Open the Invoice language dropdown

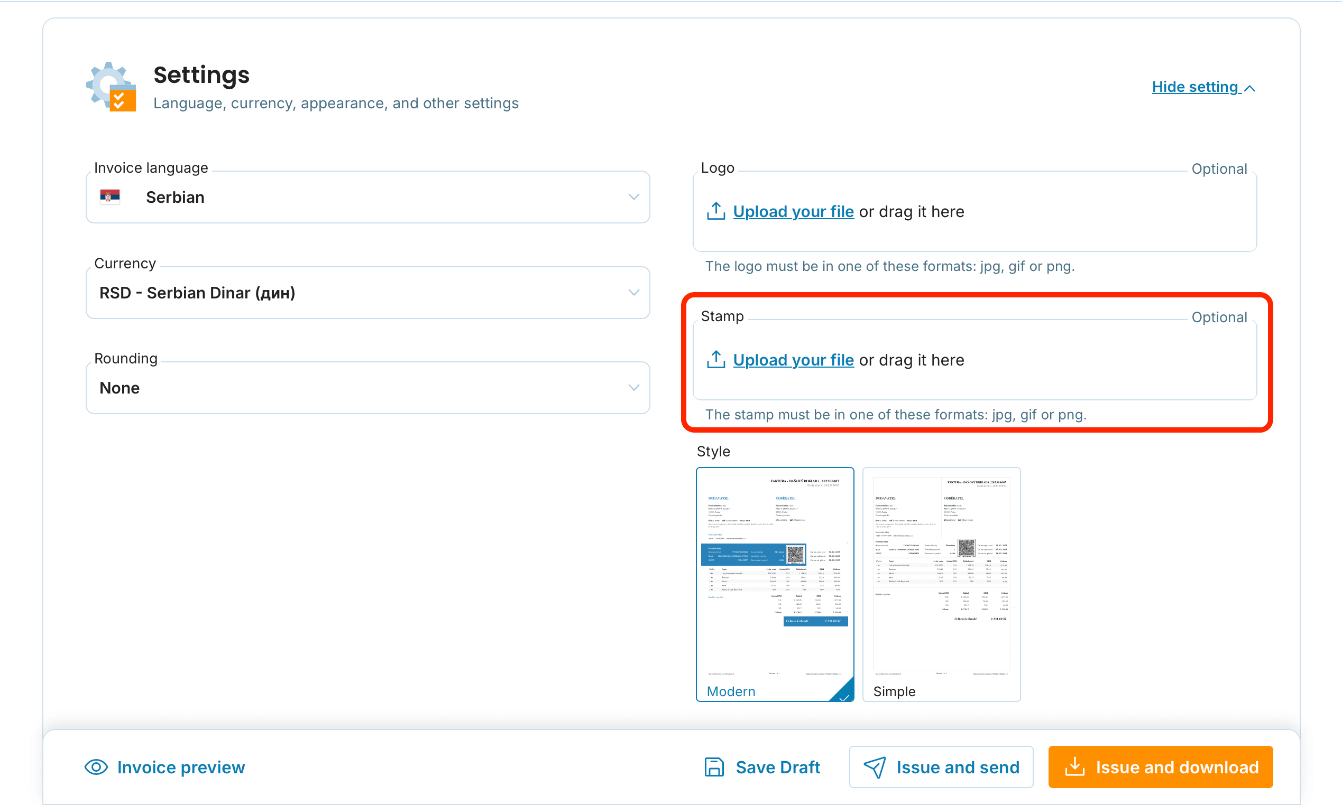(x=367, y=197)
